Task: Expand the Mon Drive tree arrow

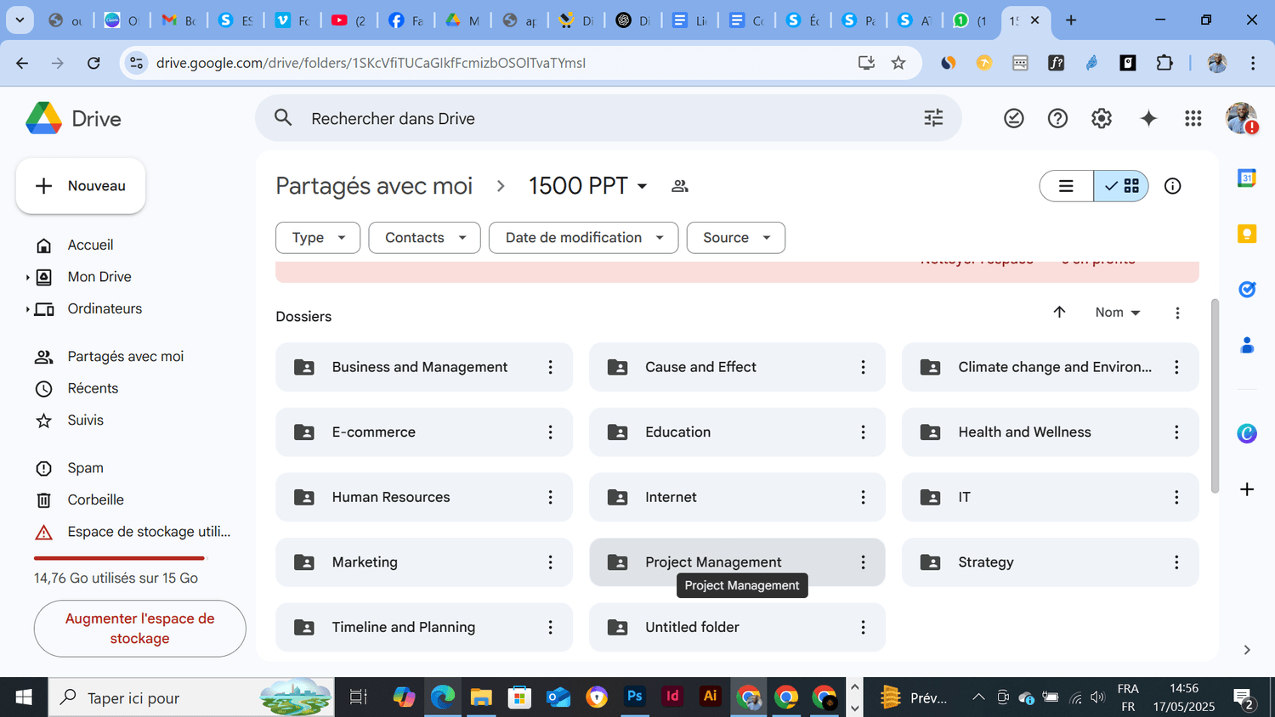Action: pos(27,277)
